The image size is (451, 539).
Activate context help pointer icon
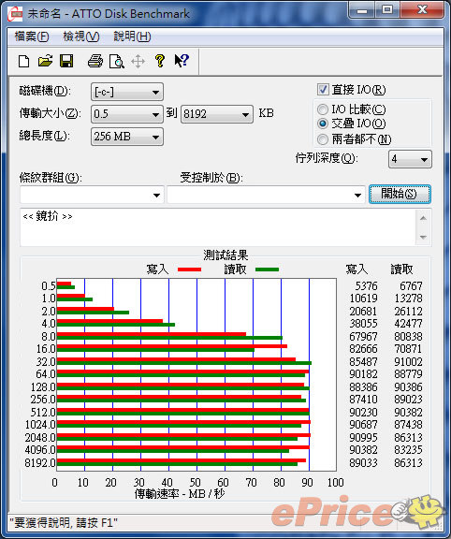coord(182,61)
